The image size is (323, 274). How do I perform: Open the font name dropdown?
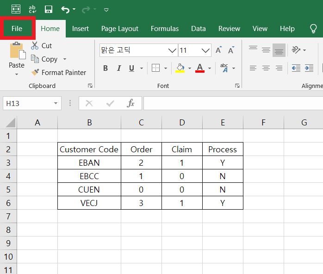pos(172,50)
